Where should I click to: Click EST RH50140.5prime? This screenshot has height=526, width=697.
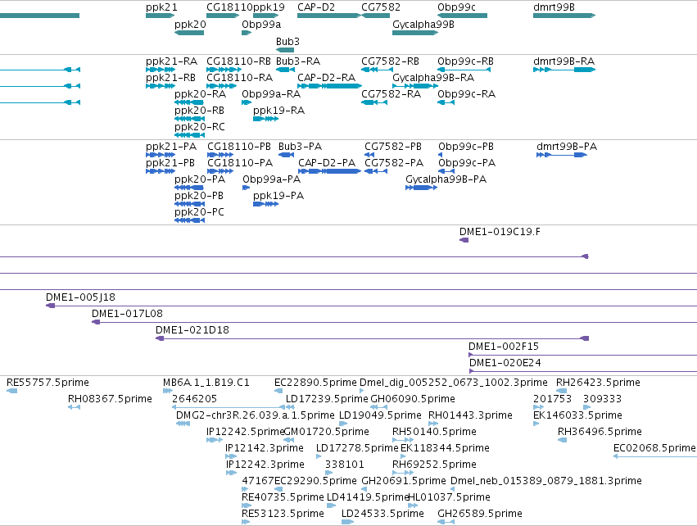tap(403, 440)
